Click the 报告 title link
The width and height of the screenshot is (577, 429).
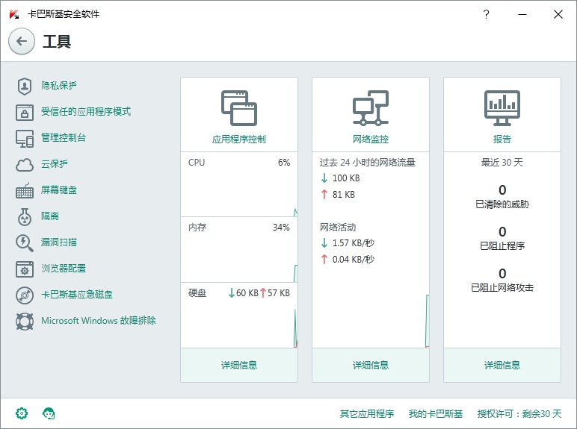pyautogui.click(x=502, y=140)
